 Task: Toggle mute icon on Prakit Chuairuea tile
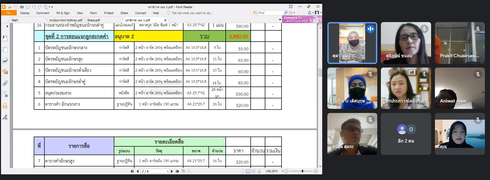click(478, 29)
